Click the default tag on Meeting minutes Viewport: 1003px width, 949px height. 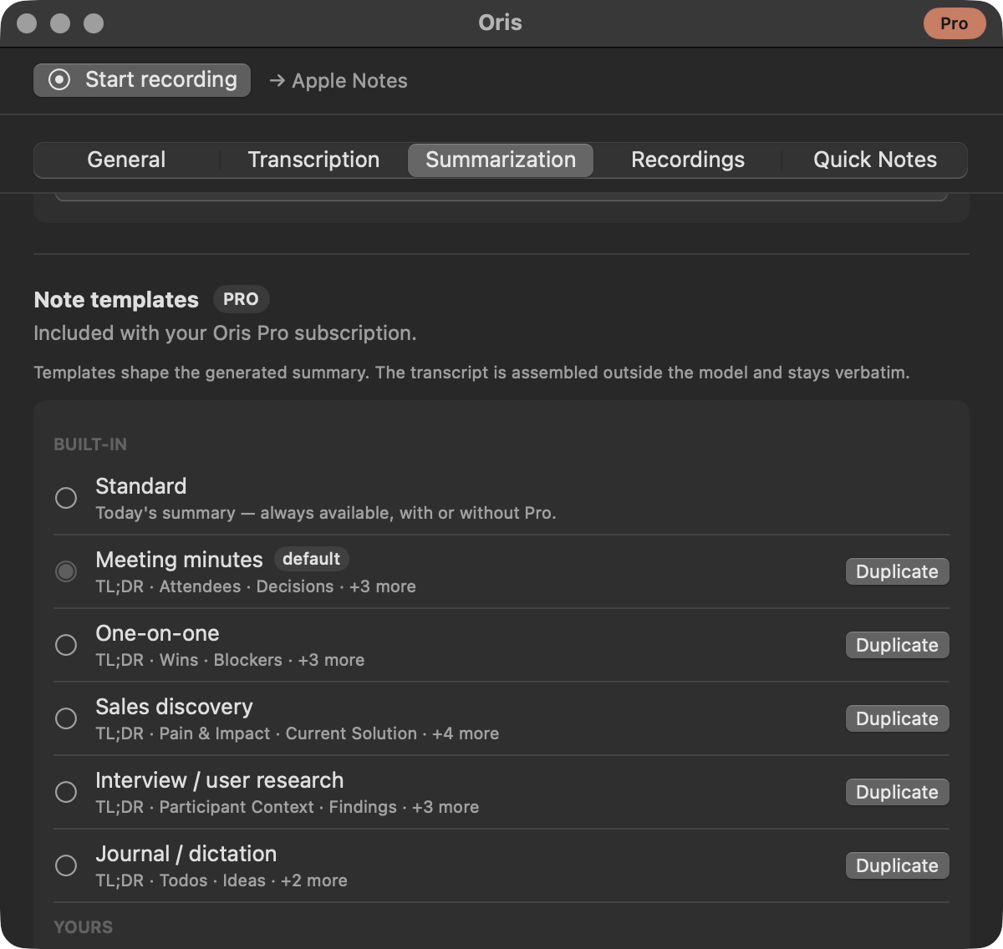[311, 559]
